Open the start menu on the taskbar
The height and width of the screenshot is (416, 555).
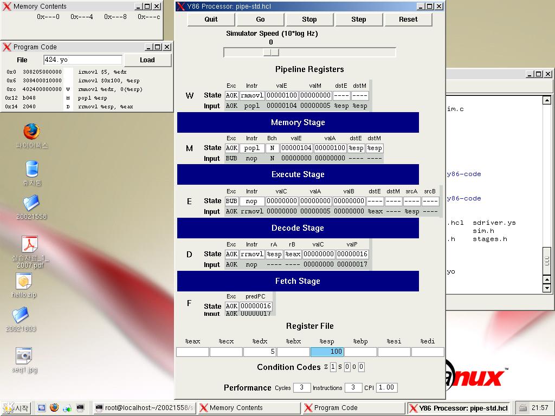point(16,408)
